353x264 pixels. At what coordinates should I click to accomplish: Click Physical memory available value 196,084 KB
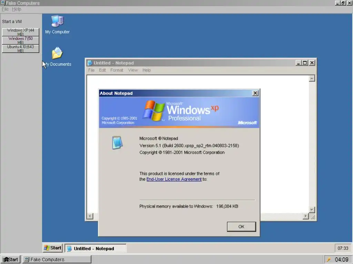point(227,206)
